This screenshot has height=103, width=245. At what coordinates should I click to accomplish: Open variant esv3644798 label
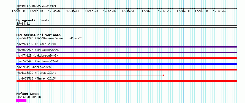point(50,38)
